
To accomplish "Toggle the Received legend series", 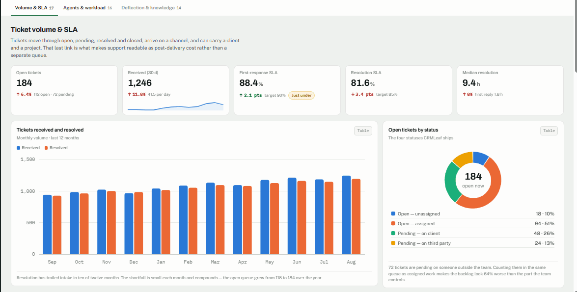I will click(28, 148).
